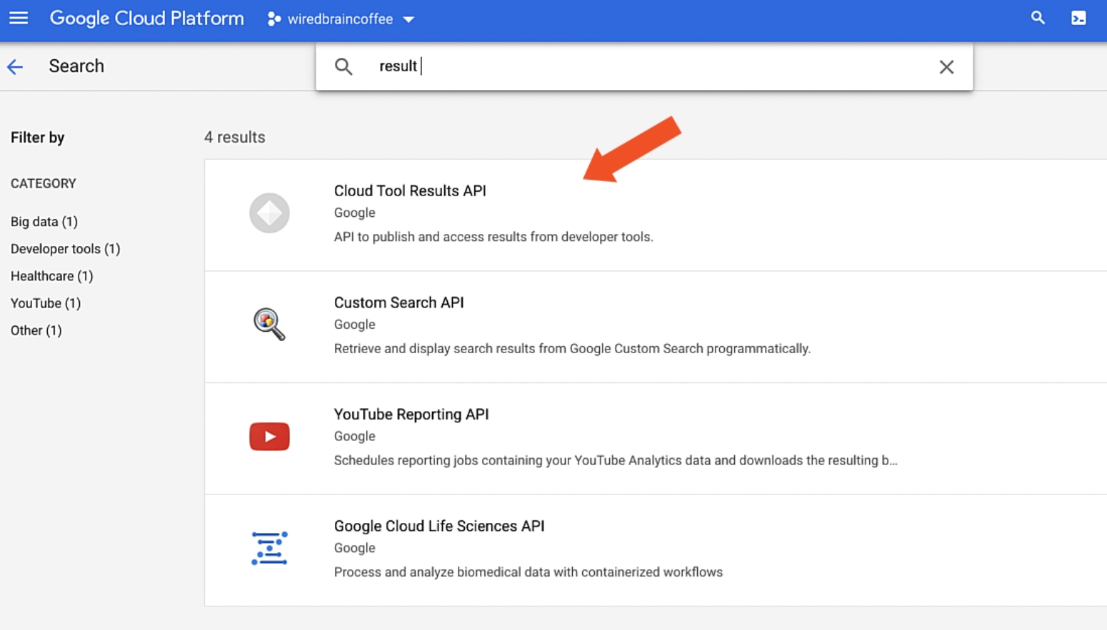Open YouTube Reporting API title

(411, 415)
